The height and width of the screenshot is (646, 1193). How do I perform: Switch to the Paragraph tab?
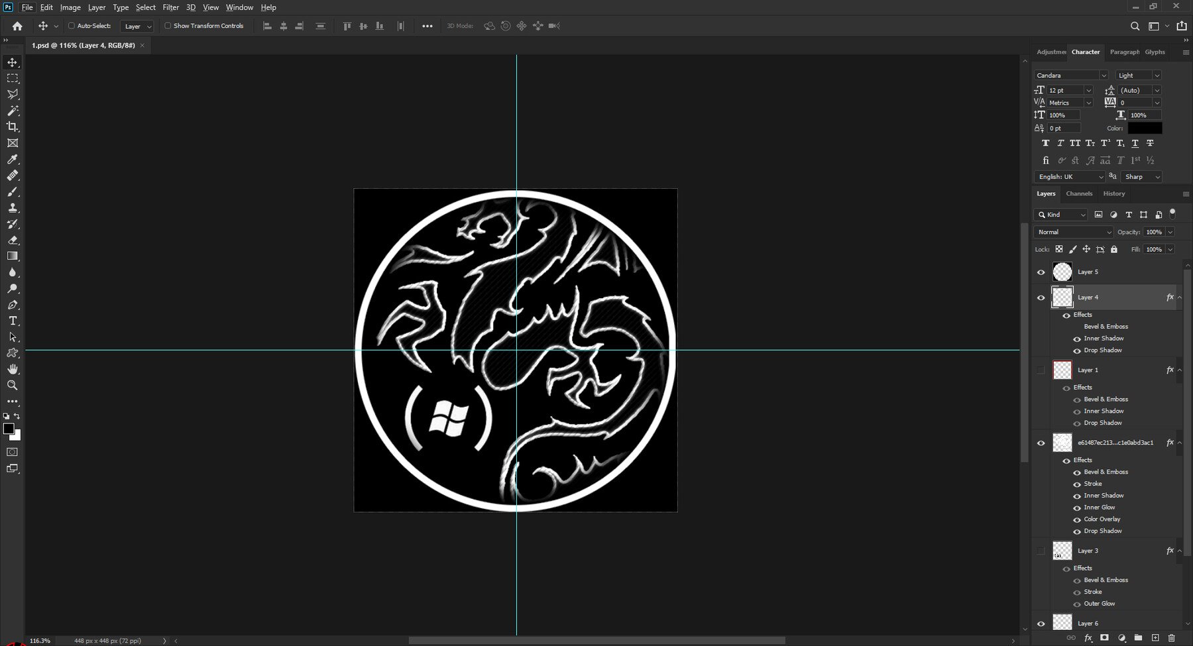pyautogui.click(x=1124, y=52)
